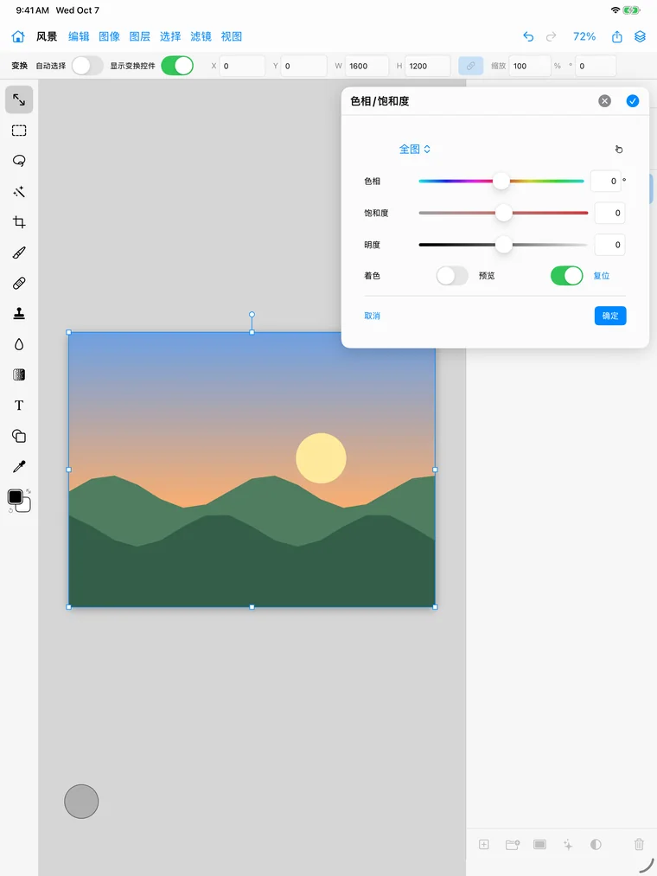
Task: Select the Shape tool
Action: click(x=19, y=436)
